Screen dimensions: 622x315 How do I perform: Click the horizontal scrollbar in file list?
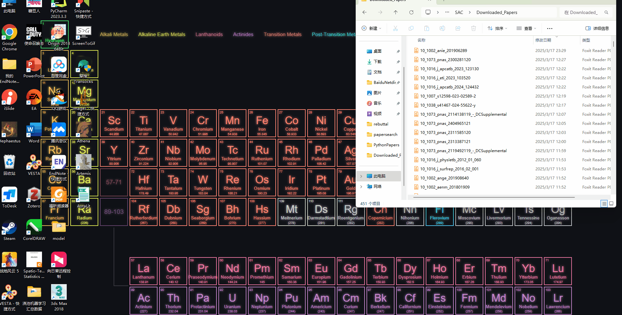[494, 197]
